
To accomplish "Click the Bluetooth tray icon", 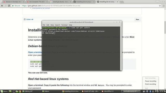I will coord(150,91).
